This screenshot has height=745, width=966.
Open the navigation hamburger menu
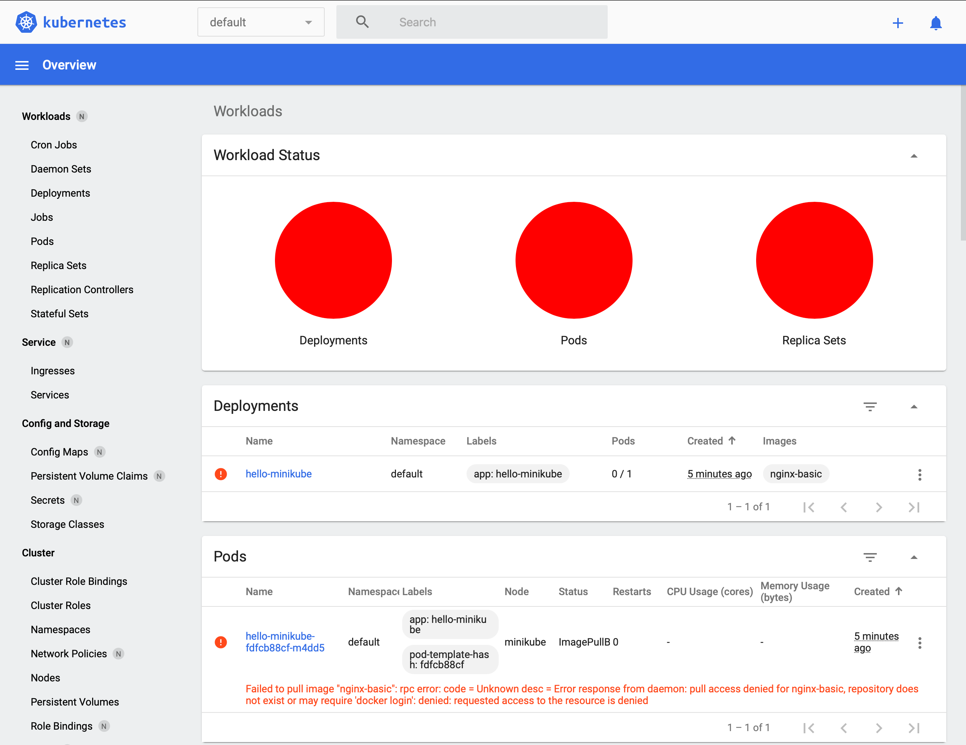(x=22, y=65)
